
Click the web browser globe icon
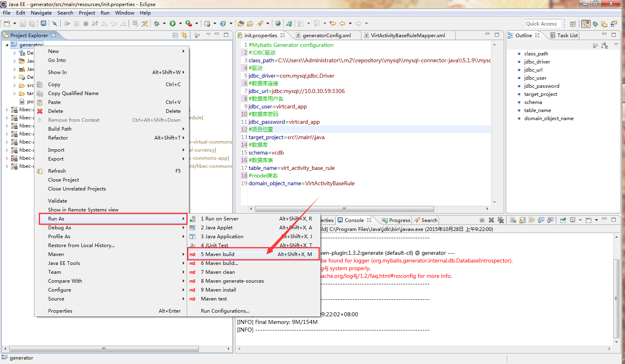(x=278, y=23)
